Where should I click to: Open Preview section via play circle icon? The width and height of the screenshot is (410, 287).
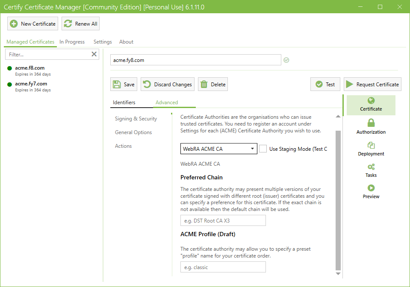tap(371, 188)
